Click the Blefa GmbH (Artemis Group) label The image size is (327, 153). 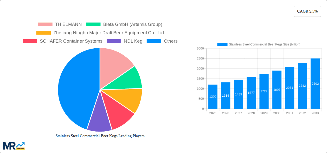point(133,25)
